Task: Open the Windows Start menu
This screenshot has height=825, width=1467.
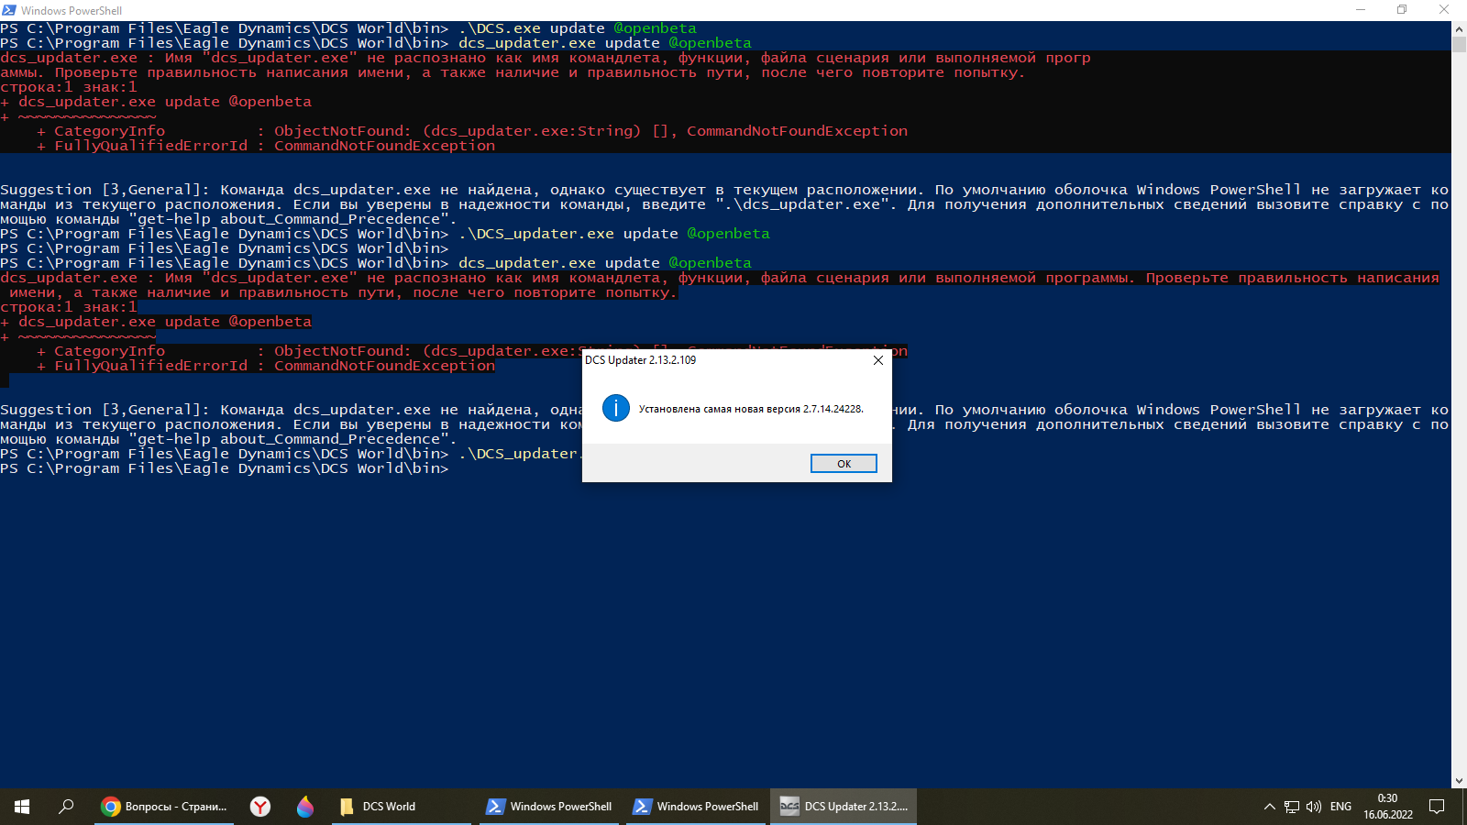Action: pyautogui.click(x=22, y=807)
